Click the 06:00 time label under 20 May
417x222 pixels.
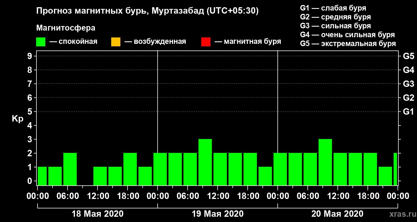pos(308,196)
